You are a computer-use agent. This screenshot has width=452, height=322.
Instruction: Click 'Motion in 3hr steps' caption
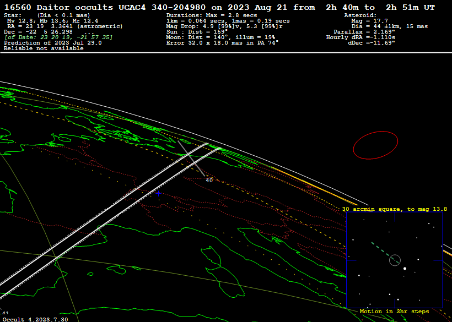pos(394,312)
